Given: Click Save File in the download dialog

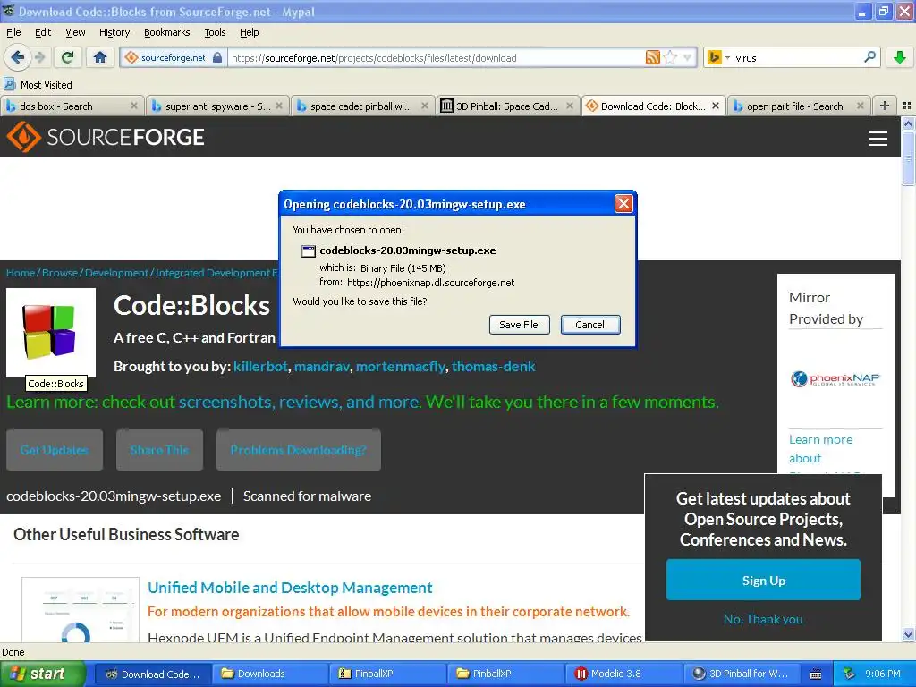Looking at the screenshot, I should [519, 325].
